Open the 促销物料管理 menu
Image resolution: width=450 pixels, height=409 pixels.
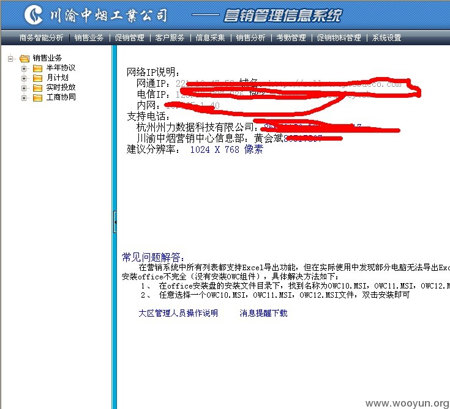339,37
